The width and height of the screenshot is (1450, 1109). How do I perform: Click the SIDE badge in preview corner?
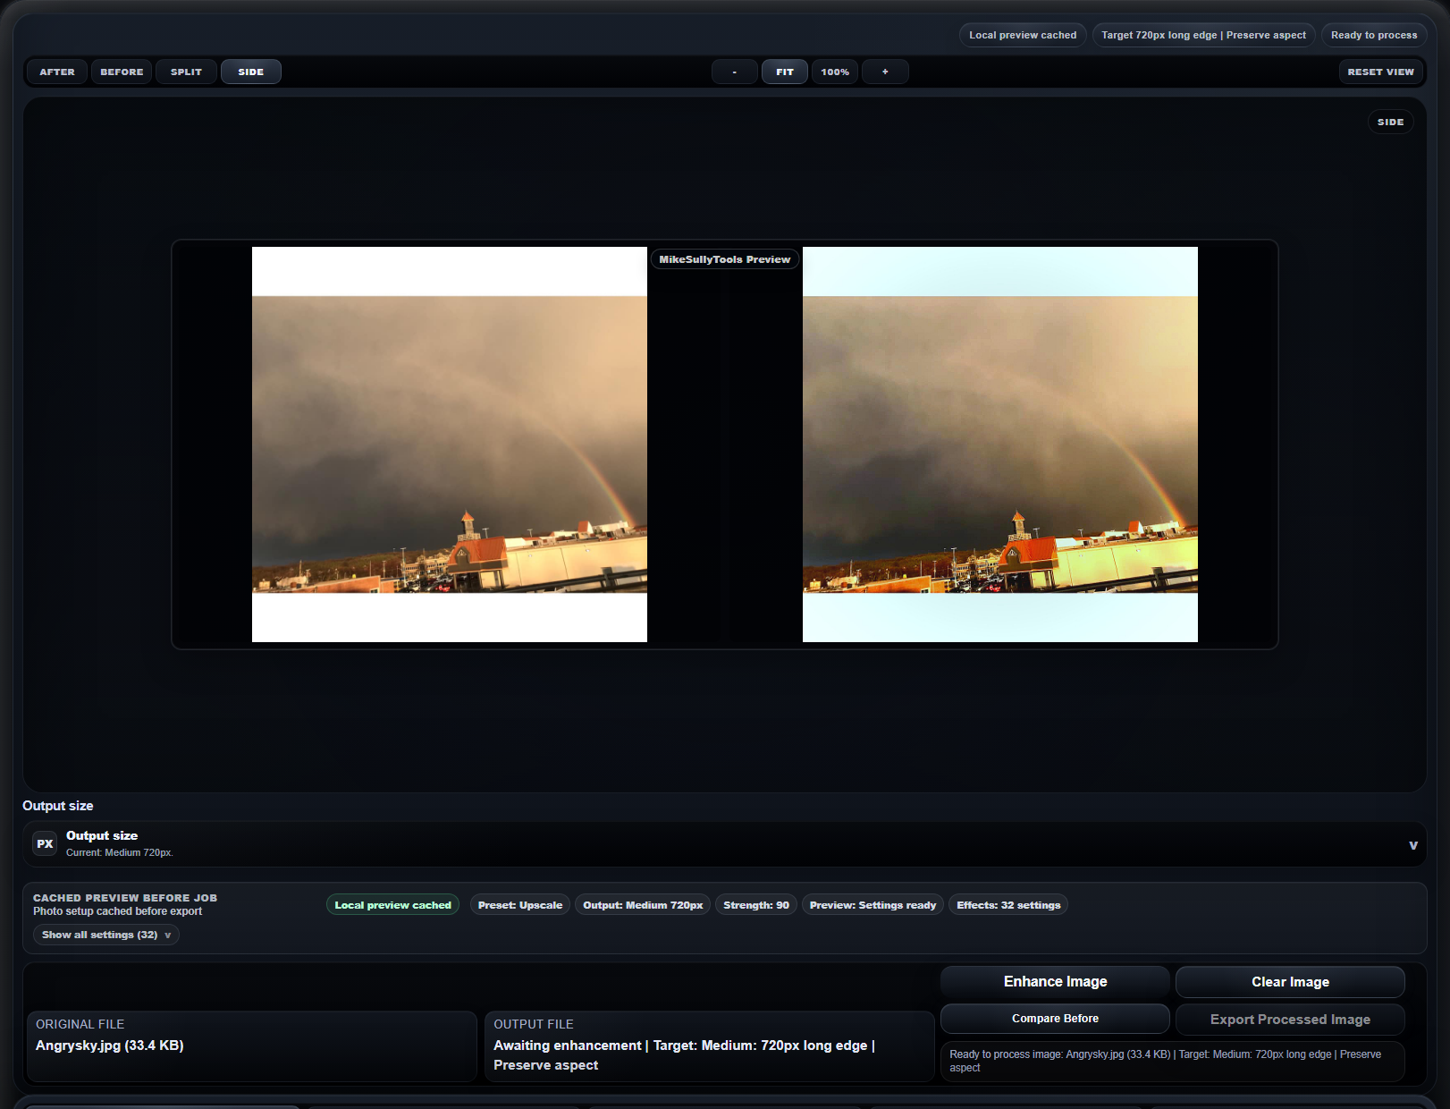[x=1390, y=122]
